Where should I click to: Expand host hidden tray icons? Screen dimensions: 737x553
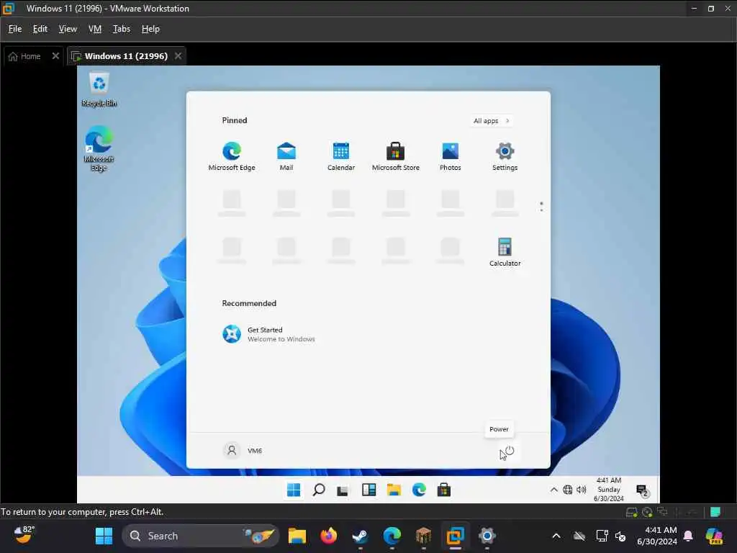[x=556, y=536]
